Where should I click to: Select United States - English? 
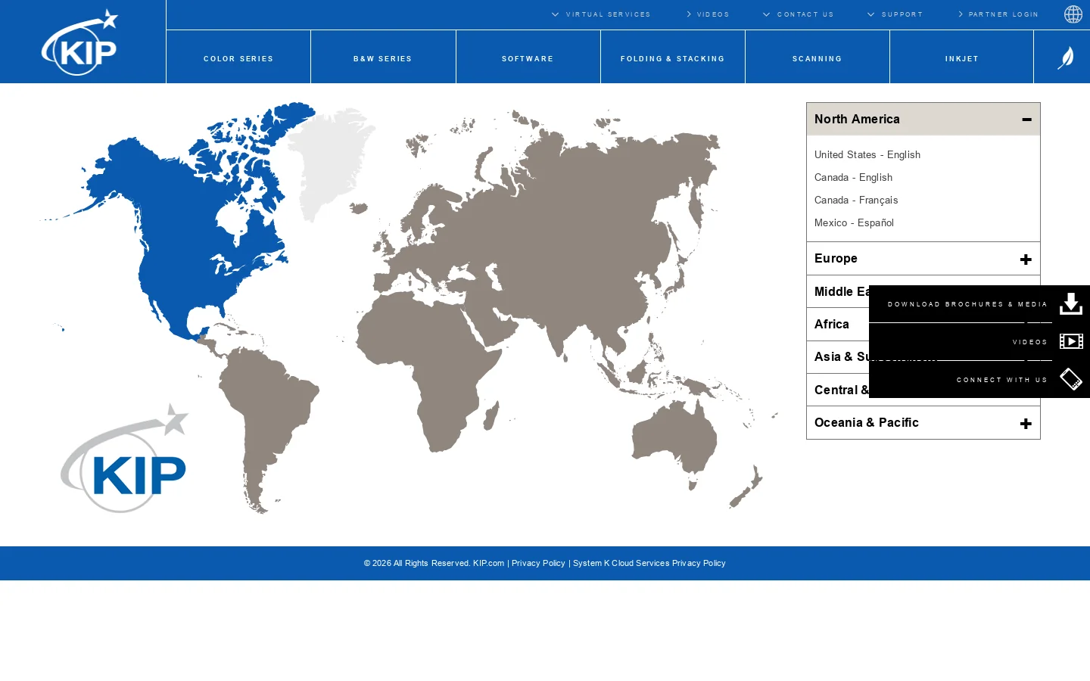(867, 155)
